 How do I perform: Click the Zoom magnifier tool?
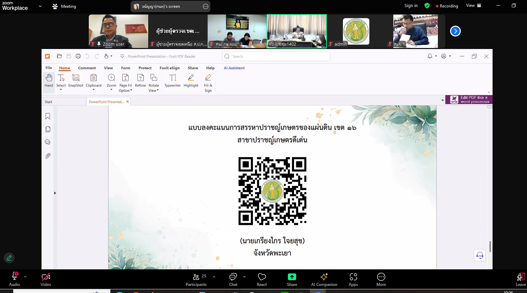(x=111, y=82)
